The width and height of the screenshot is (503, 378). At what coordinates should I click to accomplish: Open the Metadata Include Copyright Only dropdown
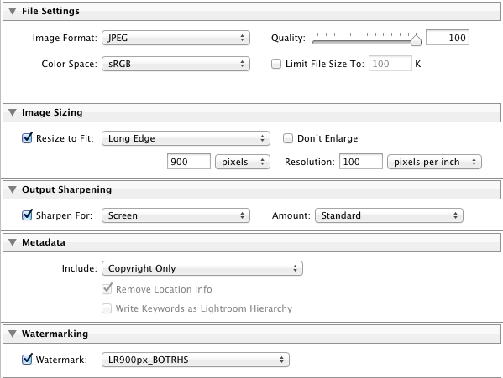tap(202, 268)
